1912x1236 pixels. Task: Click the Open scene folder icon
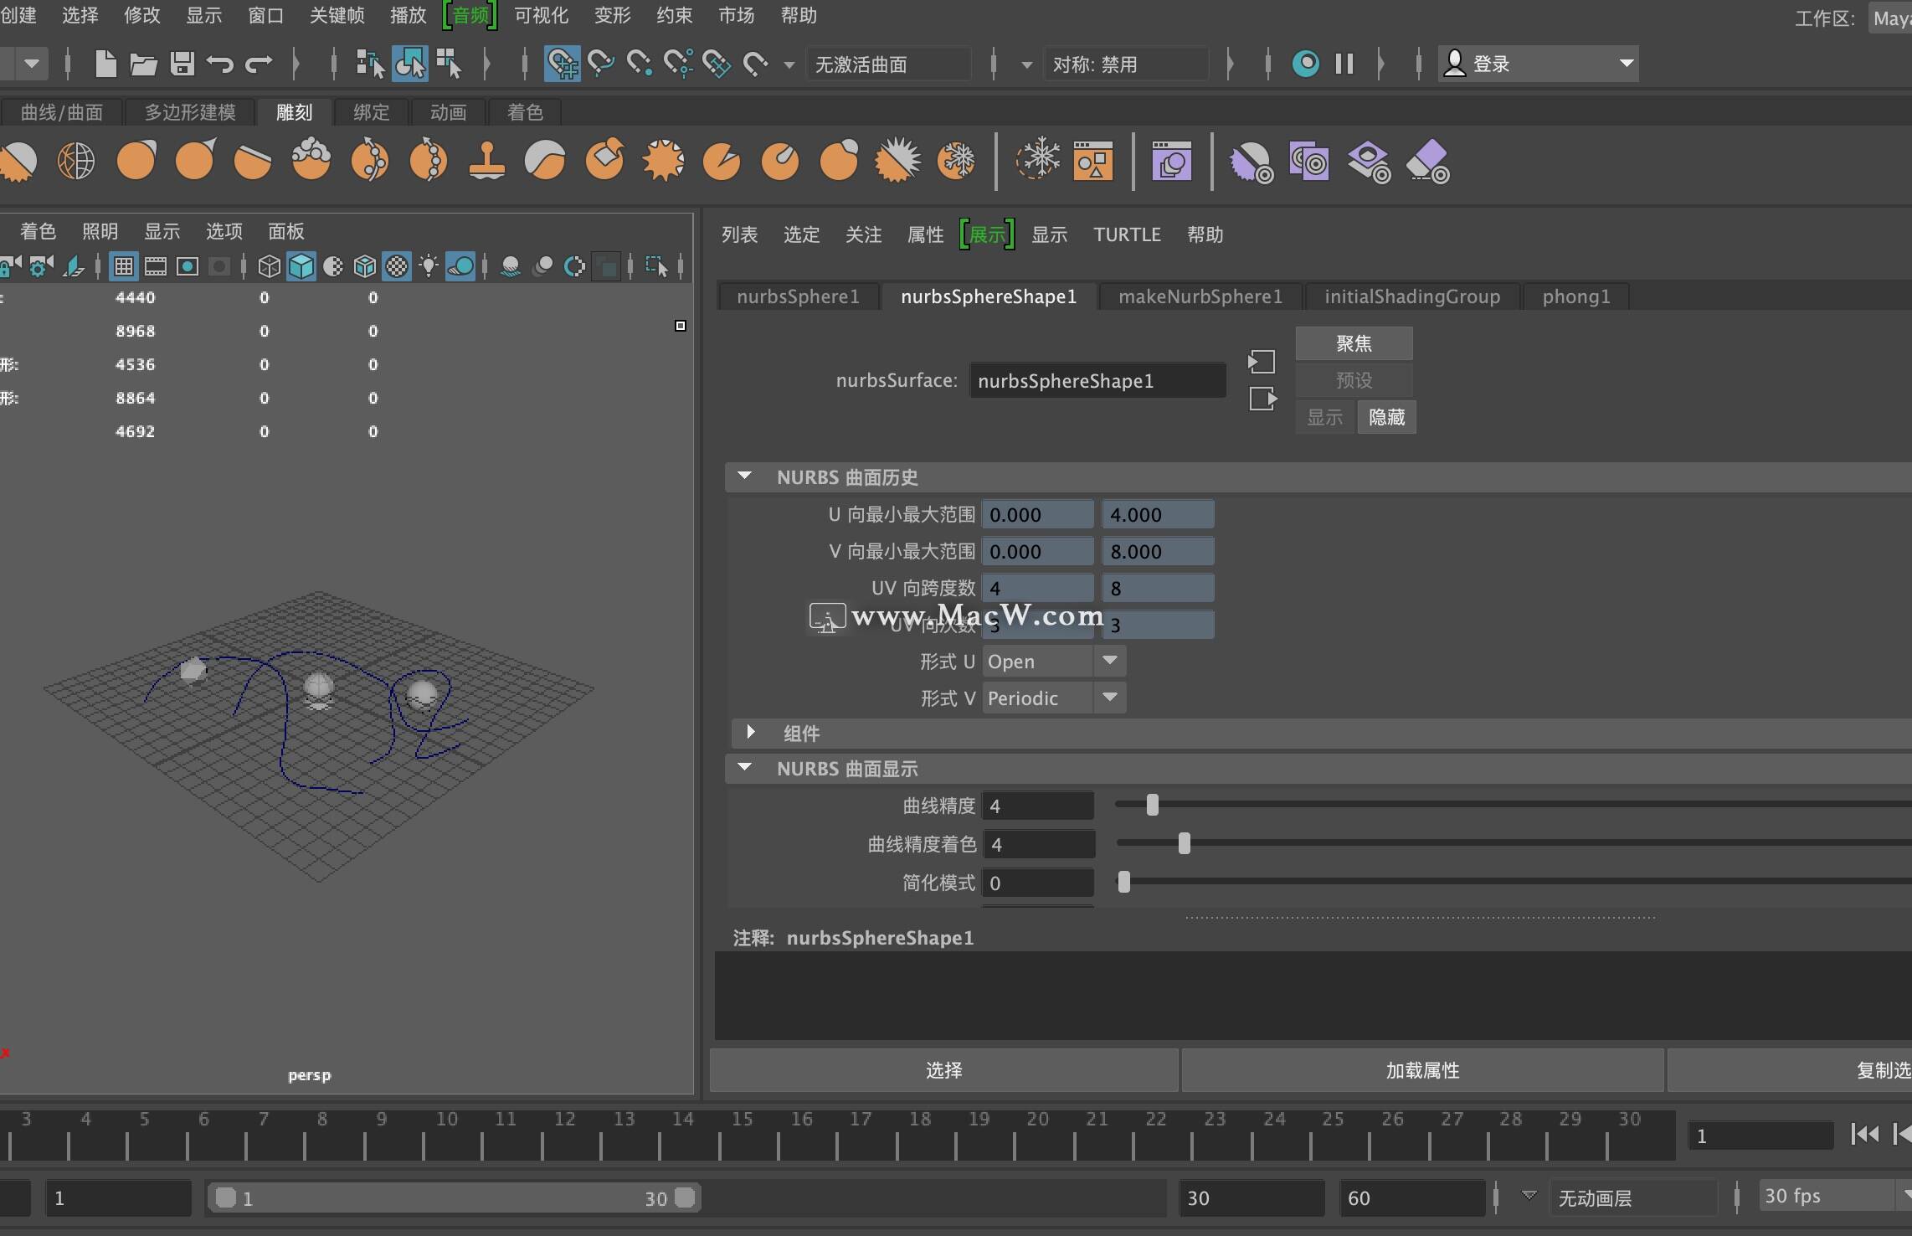(143, 64)
